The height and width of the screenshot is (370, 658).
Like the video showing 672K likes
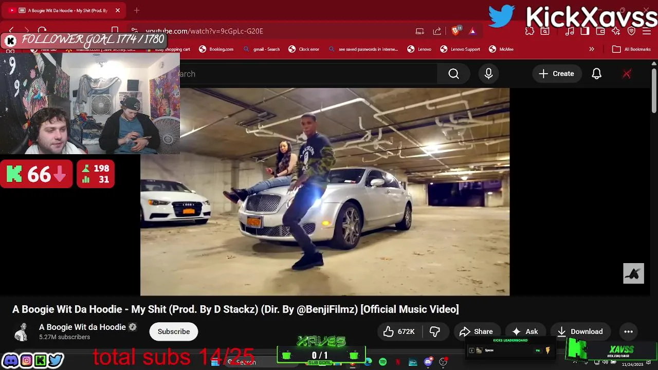point(399,331)
